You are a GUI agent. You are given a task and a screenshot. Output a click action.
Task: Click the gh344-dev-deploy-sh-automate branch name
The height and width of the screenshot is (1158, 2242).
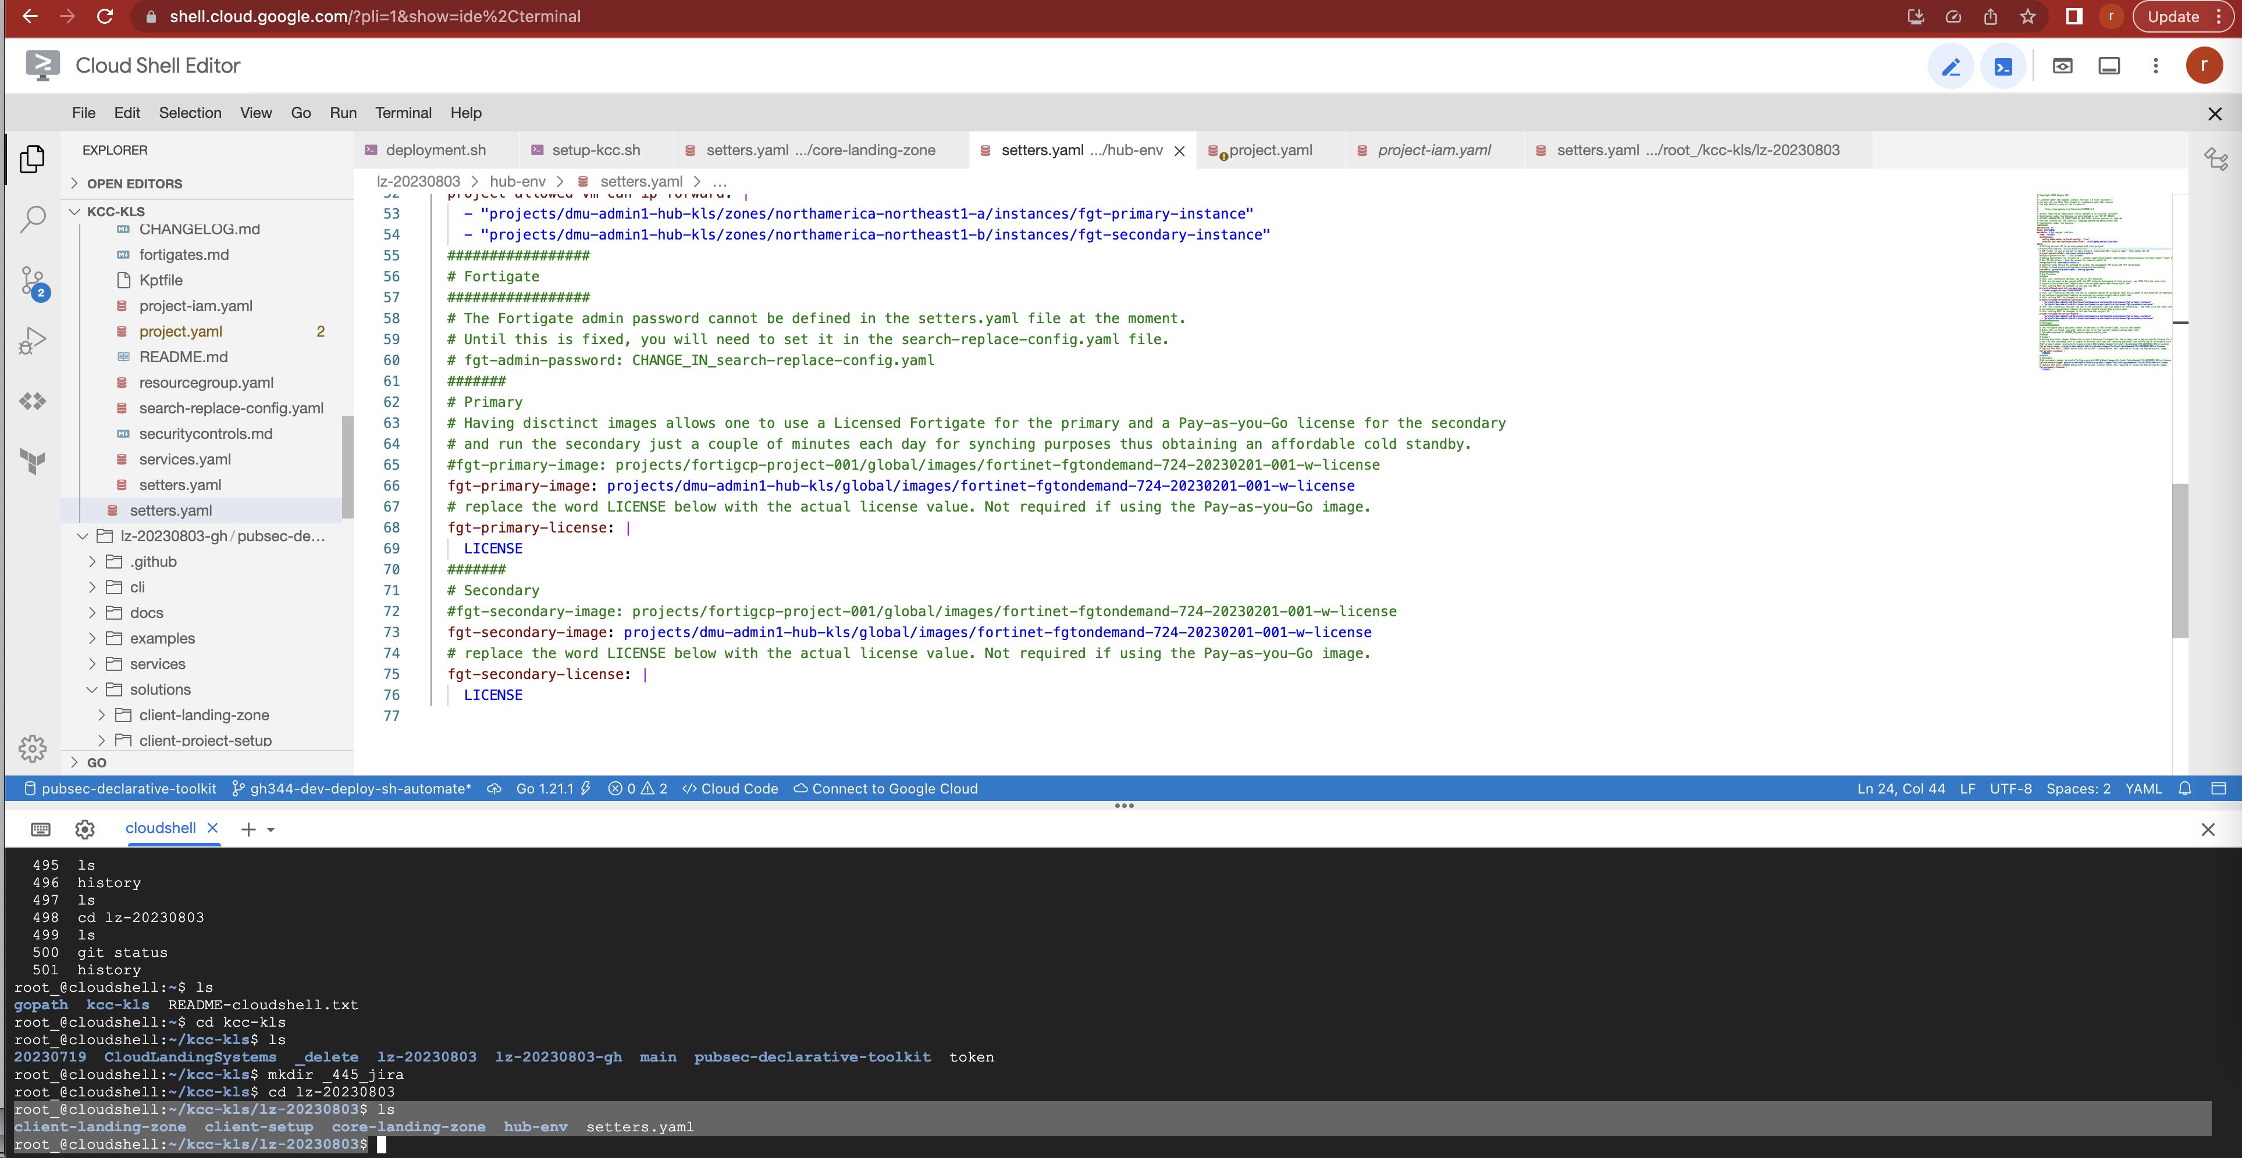360,788
